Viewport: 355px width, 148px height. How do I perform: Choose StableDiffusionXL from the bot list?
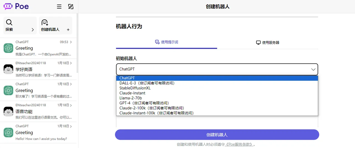click(217, 88)
